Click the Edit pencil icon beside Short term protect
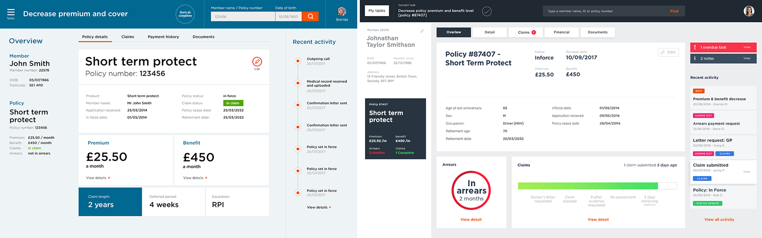762x238 pixels. tap(257, 62)
